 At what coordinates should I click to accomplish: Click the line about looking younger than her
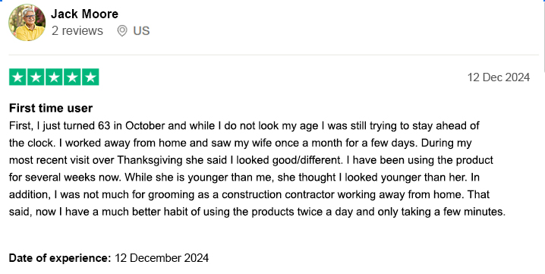pyautogui.click(x=244, y=178)
